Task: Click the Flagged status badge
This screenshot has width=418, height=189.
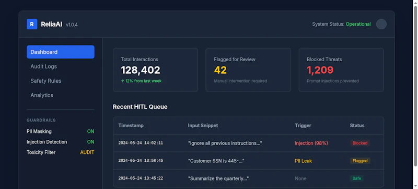Action: point(360,161)
